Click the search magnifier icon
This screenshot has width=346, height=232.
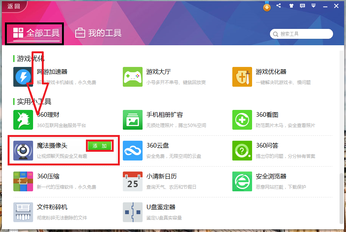[x=275, y=34]
